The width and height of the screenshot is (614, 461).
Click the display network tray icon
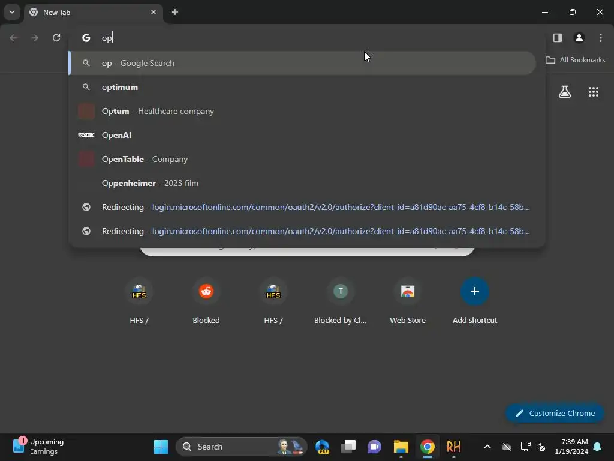pyautogui.click(x=525, y=447)
